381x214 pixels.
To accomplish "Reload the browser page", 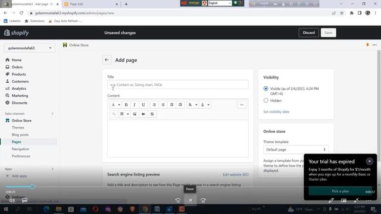I will 21,13.
